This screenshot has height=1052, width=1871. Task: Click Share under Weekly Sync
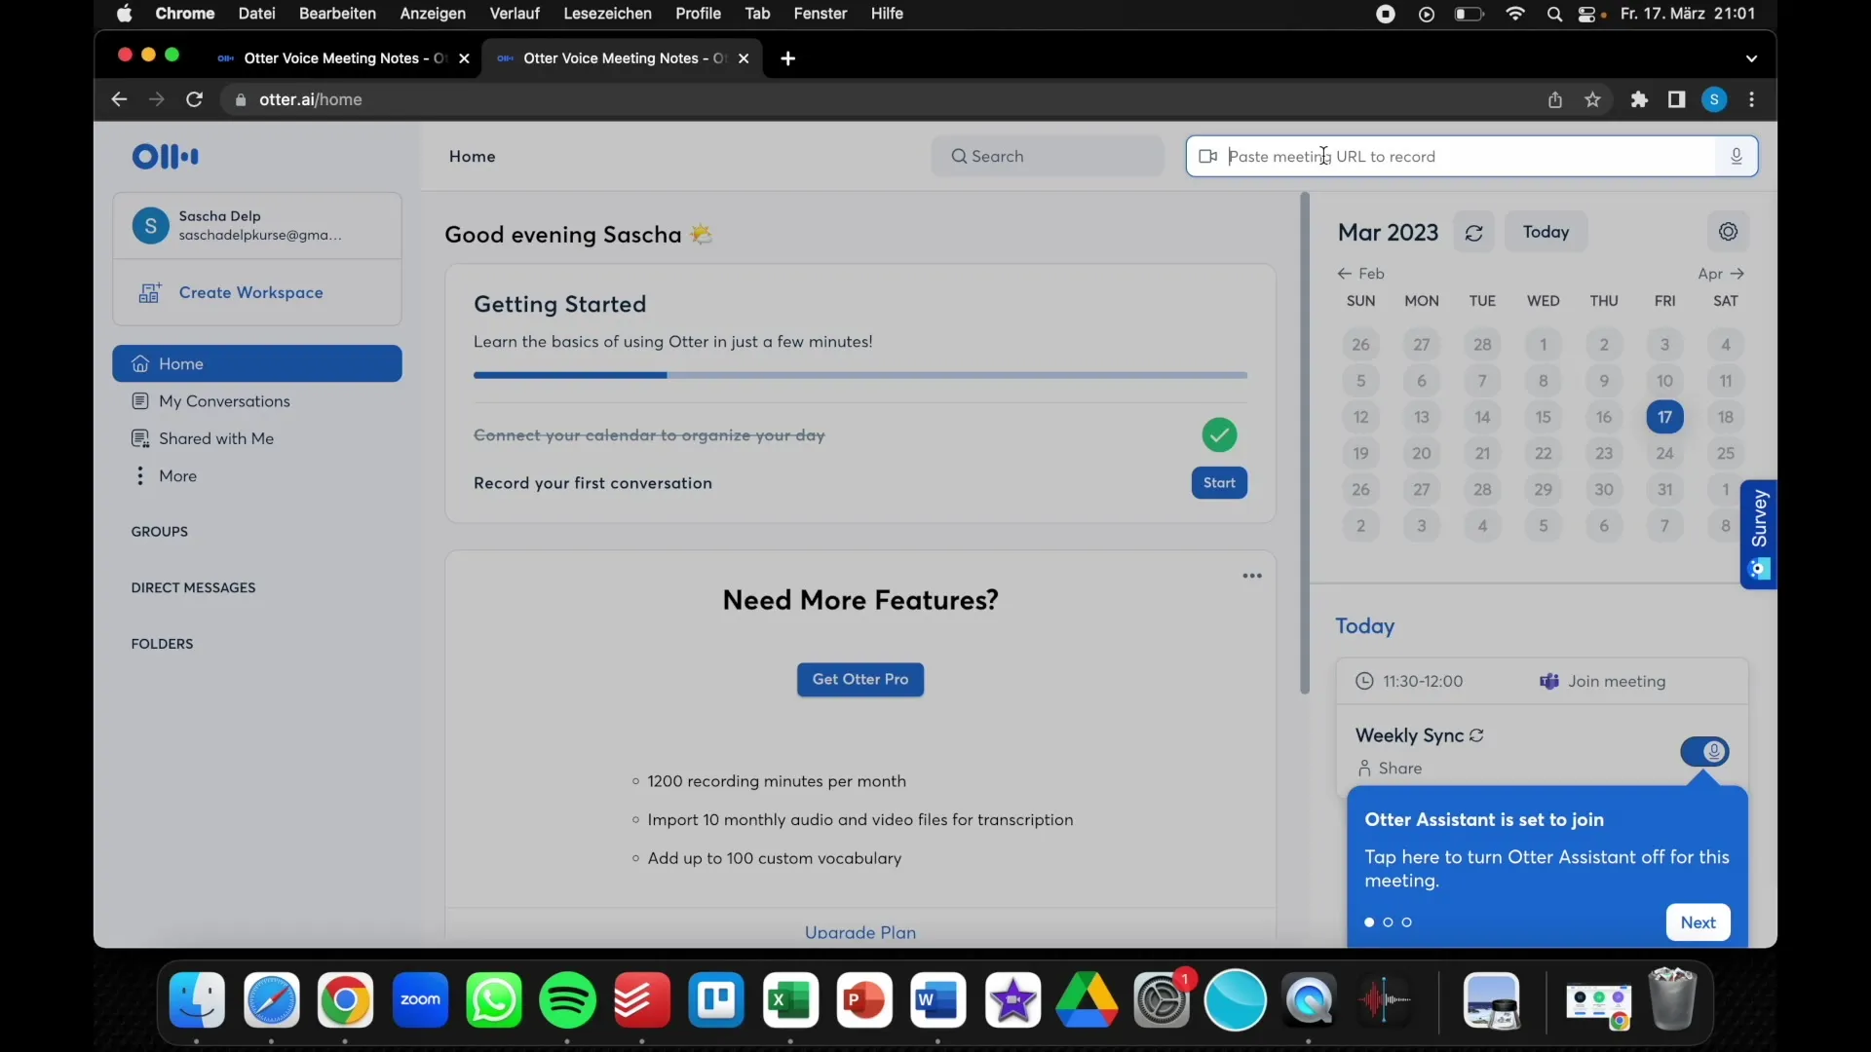coord(1390,769)
